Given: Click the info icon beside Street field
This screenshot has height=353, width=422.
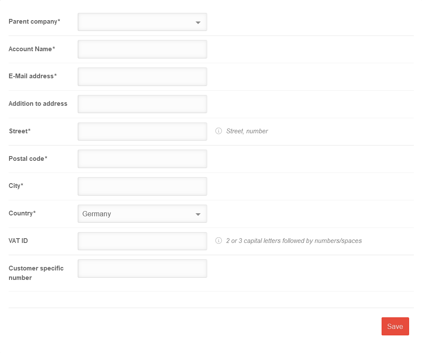Looking at the screenshot, I should pyautogui.click(x=218, y=131).
